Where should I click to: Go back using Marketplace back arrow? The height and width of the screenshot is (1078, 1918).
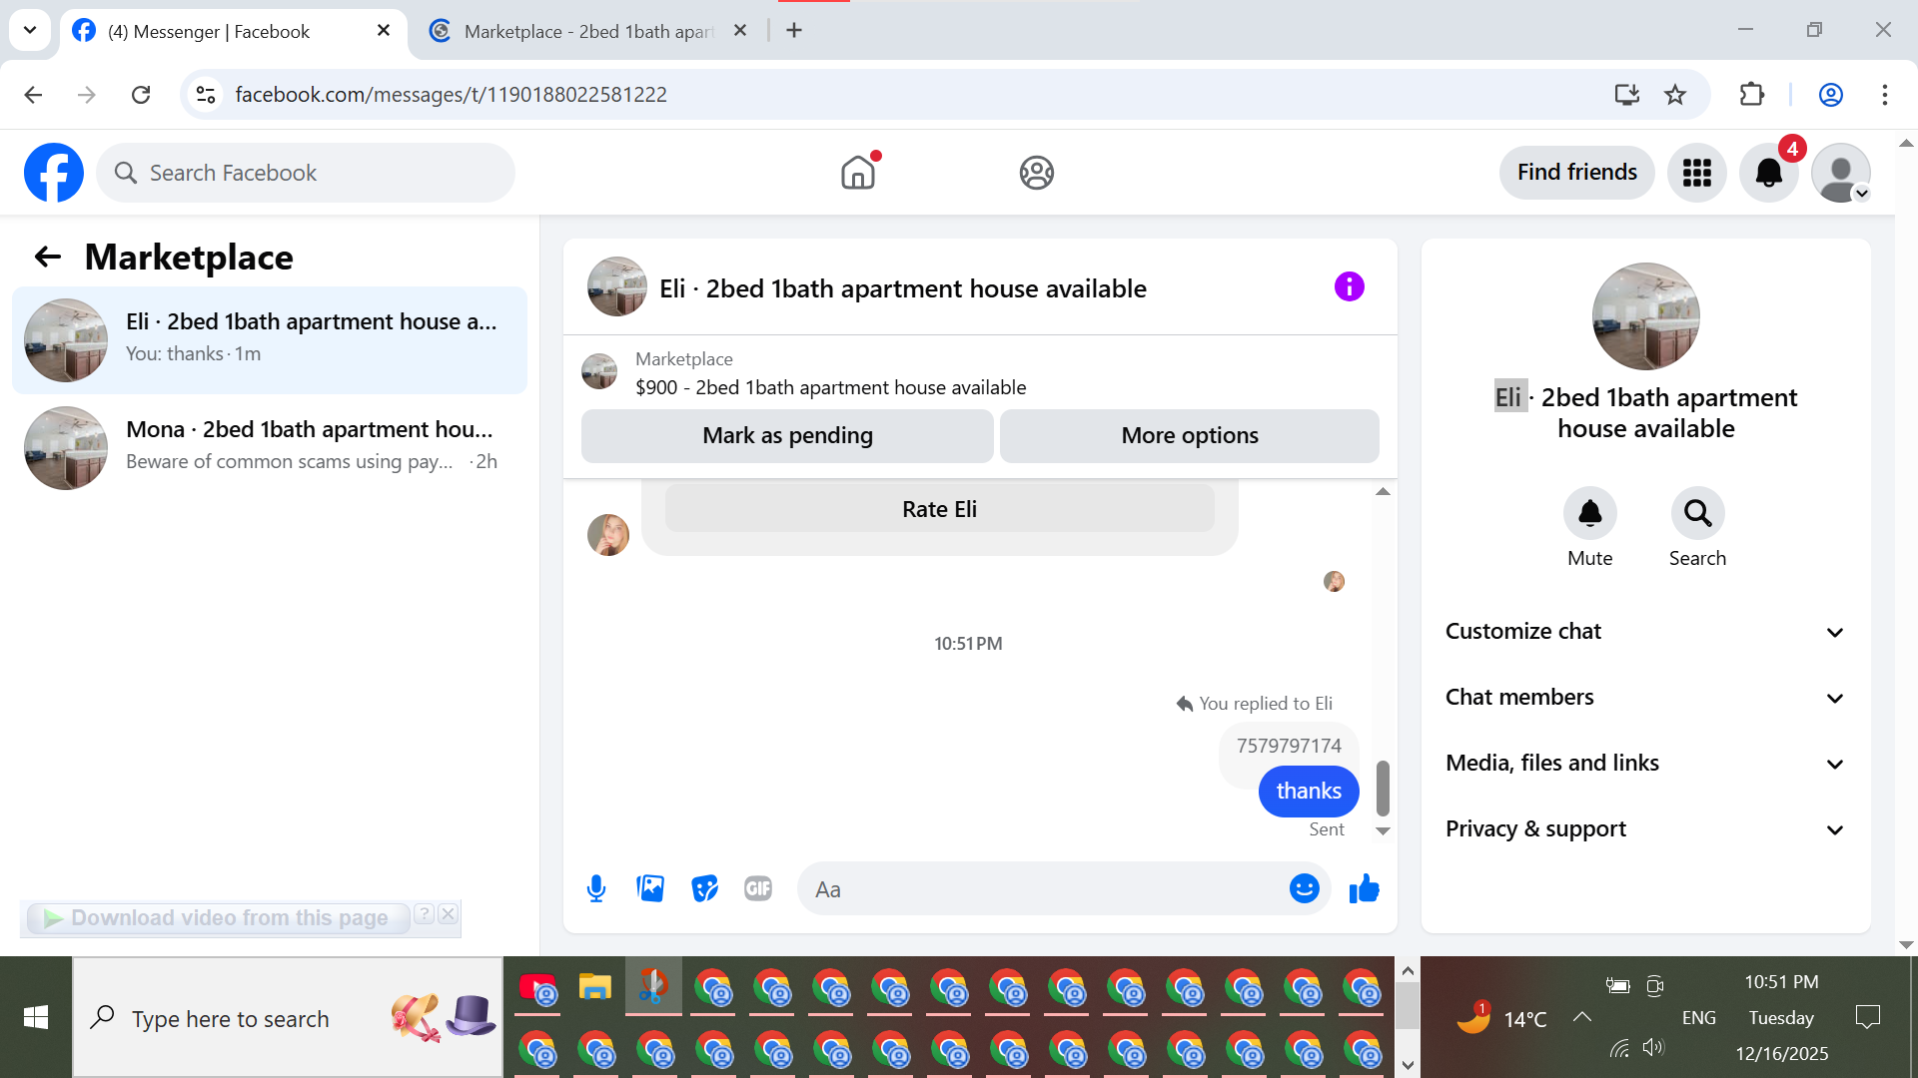pos(48,258)
